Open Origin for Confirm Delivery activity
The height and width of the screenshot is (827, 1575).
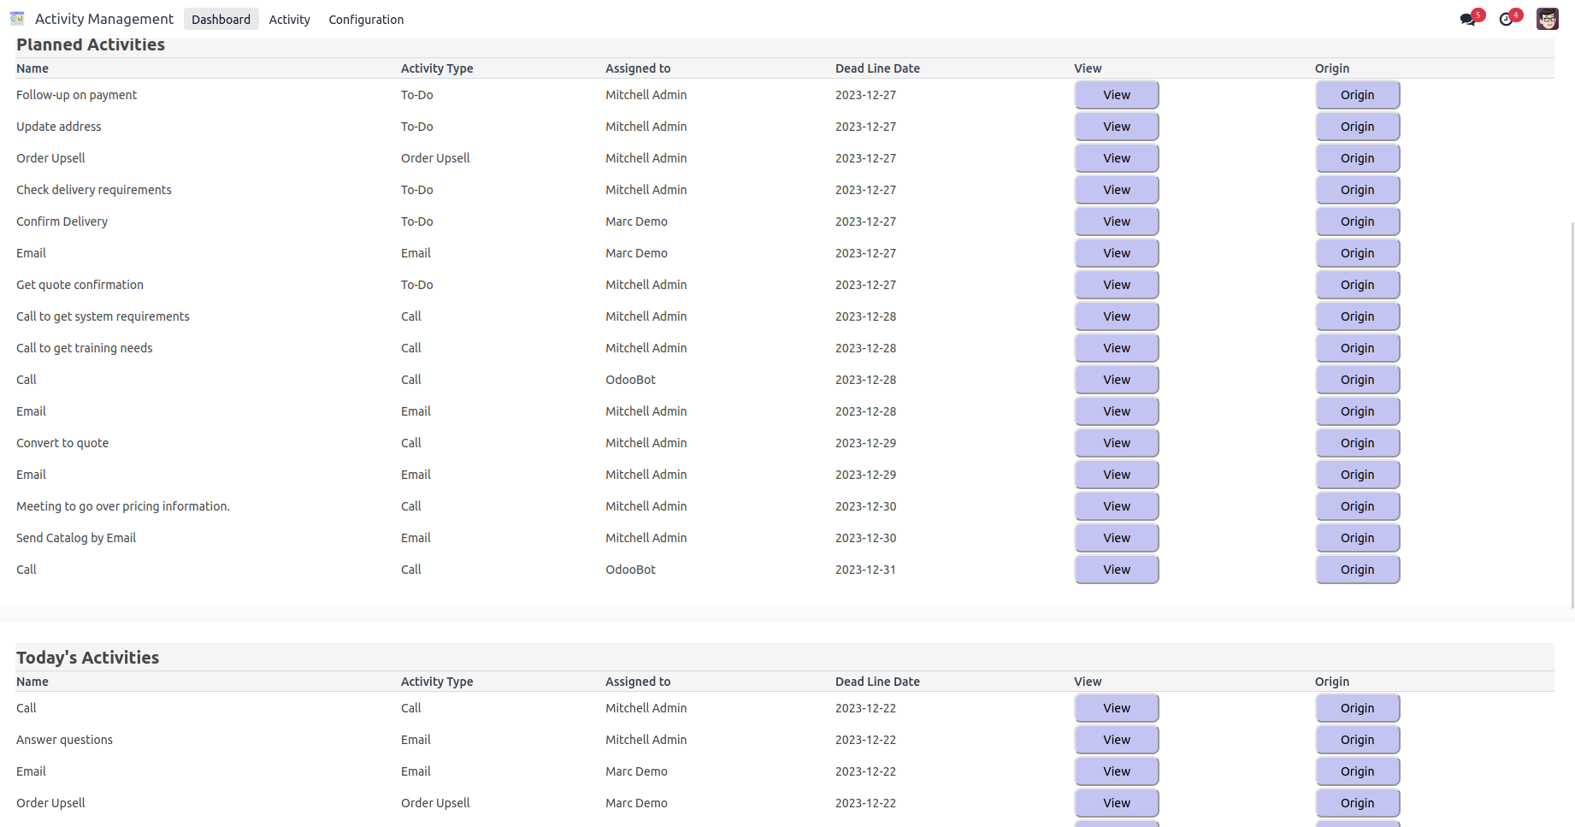pos(1357,222)
